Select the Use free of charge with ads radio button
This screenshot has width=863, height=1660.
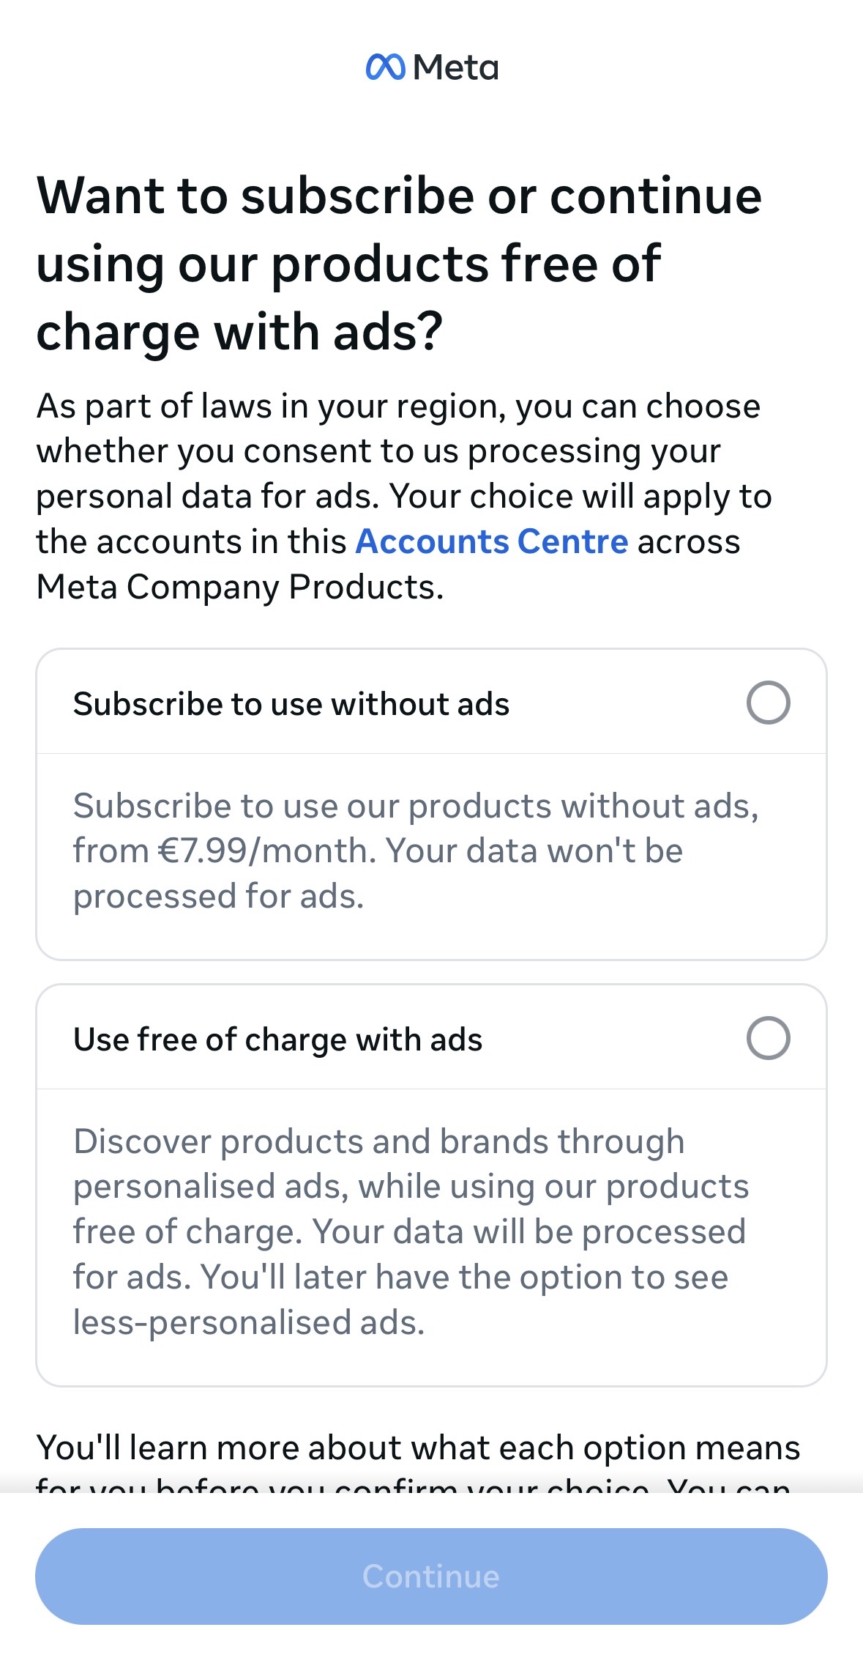pos(768,1038)
